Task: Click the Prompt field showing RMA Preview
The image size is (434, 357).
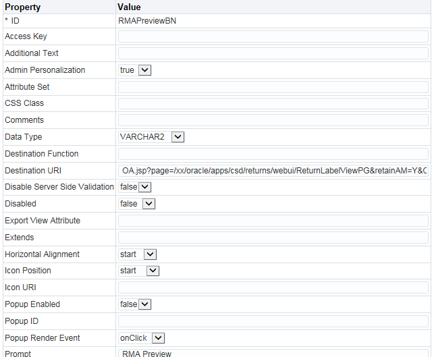Action: point(273,353)
